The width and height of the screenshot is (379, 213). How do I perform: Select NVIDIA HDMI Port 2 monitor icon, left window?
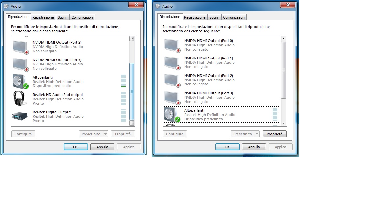coord(20,47)
